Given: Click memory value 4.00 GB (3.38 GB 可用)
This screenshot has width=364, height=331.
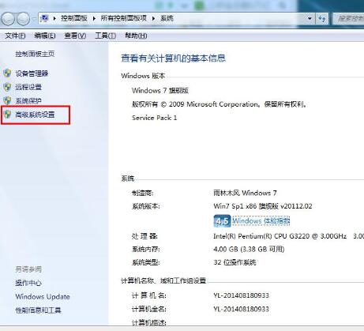Looking at the screenshot, I should (249, 249).
